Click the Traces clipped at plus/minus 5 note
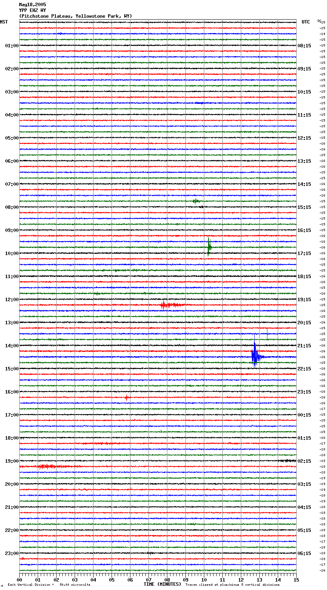The height and width of the screenshot is (590, 327). click(232, 585)
